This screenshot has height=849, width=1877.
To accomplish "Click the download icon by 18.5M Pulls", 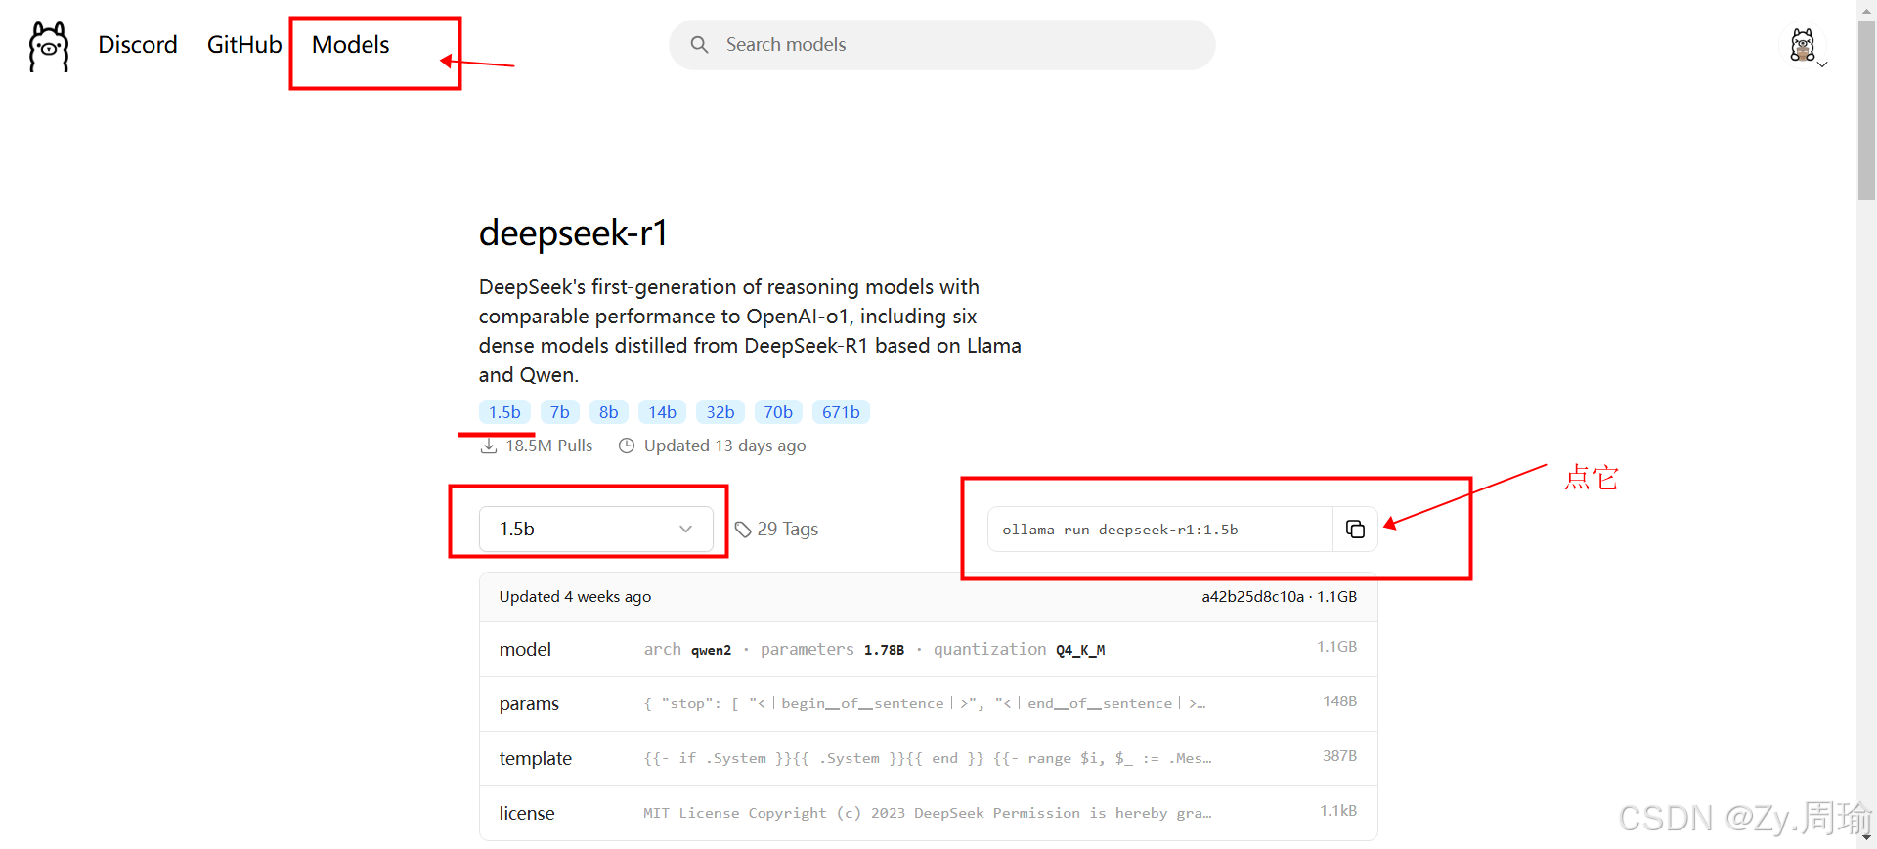I will 489,446.
